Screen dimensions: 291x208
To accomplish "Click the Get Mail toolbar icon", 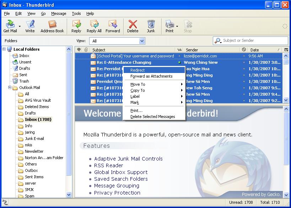I will [10, 26].
